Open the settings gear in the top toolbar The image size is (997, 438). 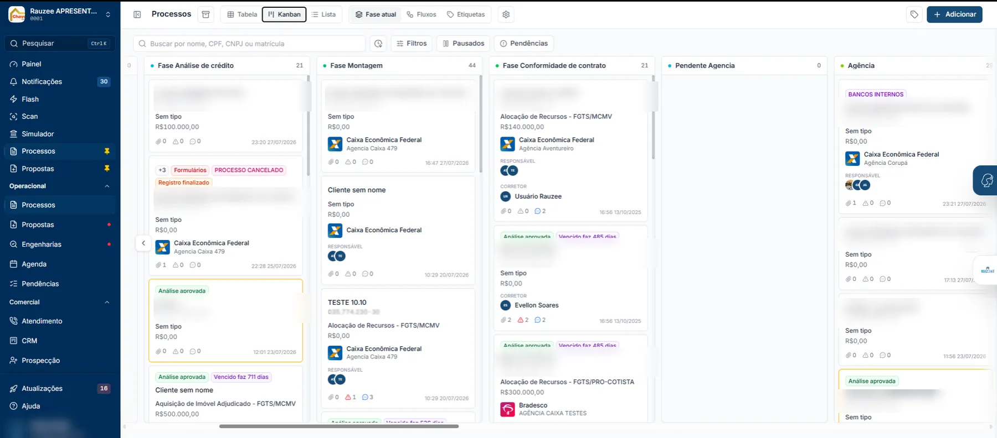click(x=506, y=14)
